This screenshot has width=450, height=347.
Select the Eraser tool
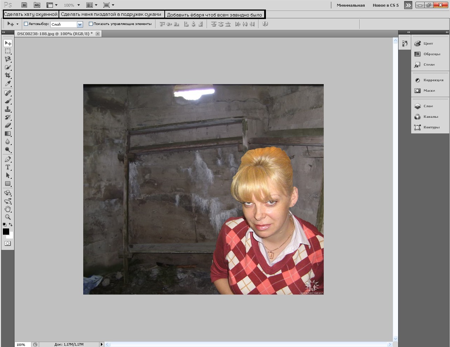point(8,125)
